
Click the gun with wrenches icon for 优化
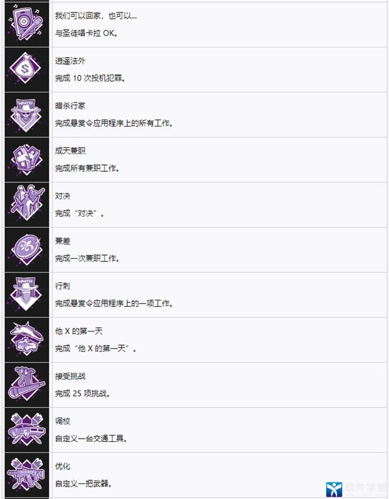pos(27,475)
